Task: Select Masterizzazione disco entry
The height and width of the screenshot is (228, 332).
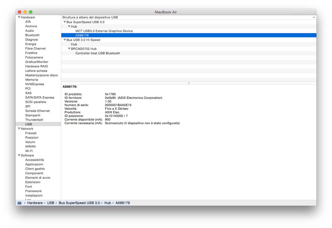Action: [x=41, y=75]
